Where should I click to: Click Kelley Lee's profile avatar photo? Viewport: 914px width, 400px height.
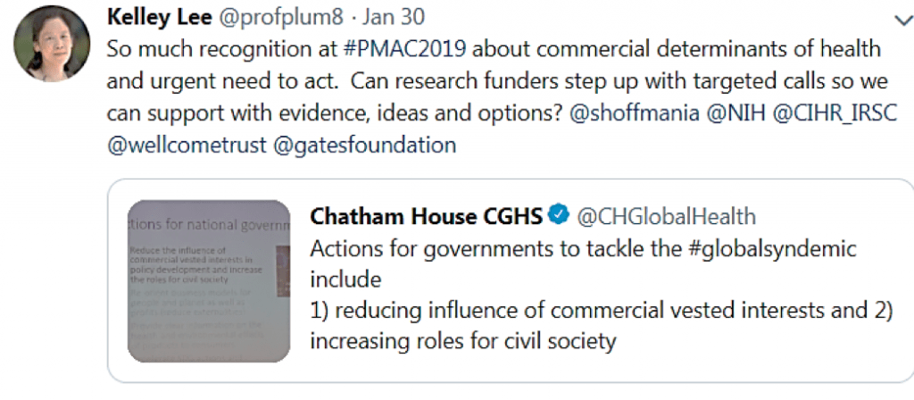[52, 45]
